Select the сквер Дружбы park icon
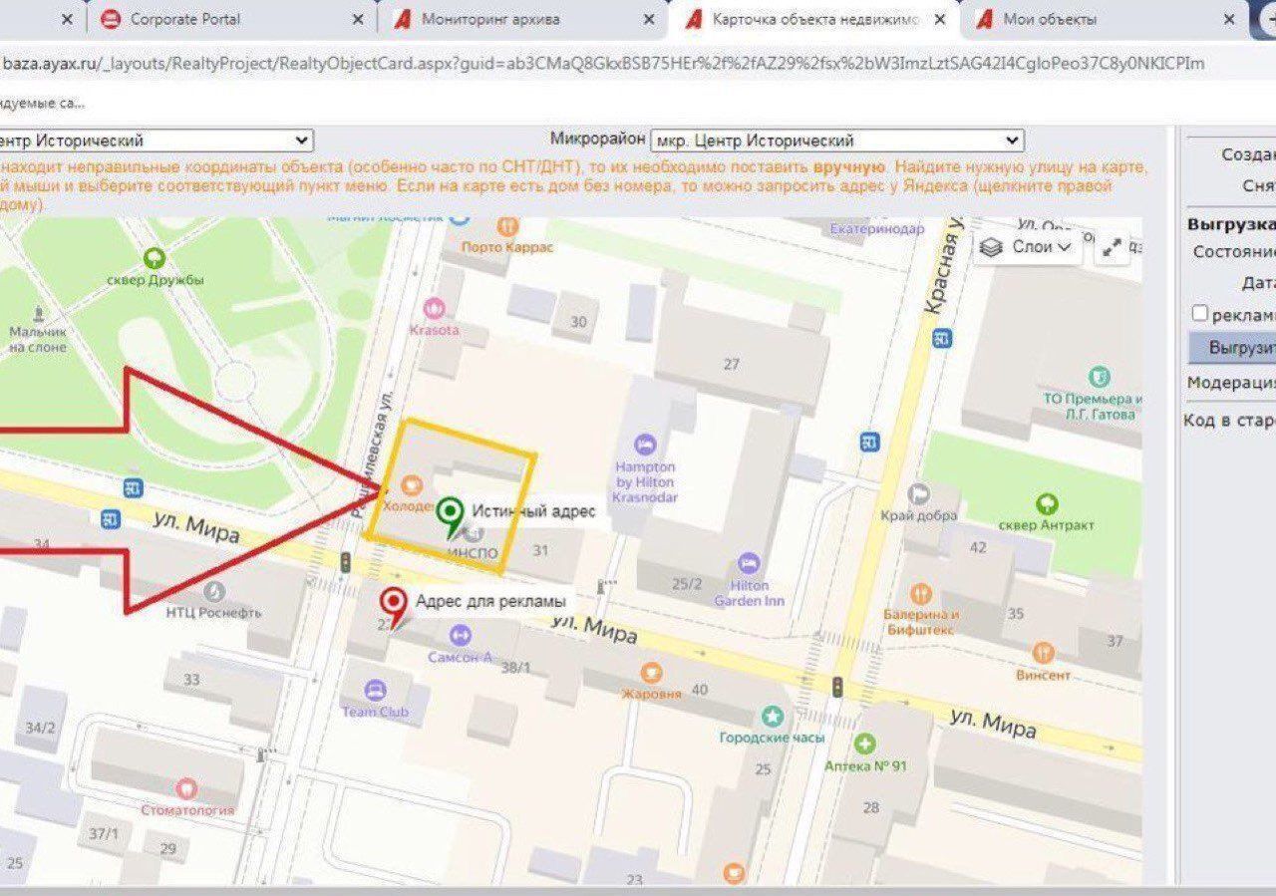The height and width of the screenshot is (896, 1276). click(x=155, y=258)
